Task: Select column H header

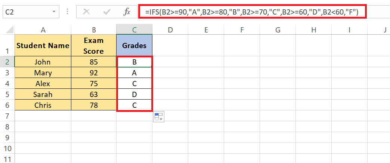Action: (x=314, y=30)
